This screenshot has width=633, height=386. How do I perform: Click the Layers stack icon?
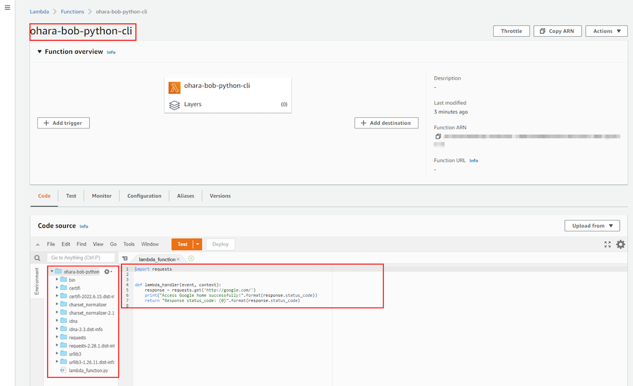(x=174, y=104)
